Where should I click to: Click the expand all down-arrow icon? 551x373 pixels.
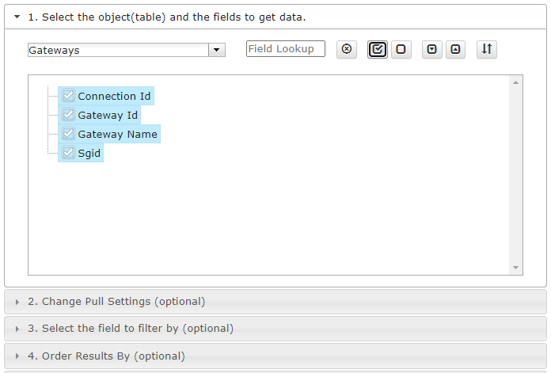(432, 49)
